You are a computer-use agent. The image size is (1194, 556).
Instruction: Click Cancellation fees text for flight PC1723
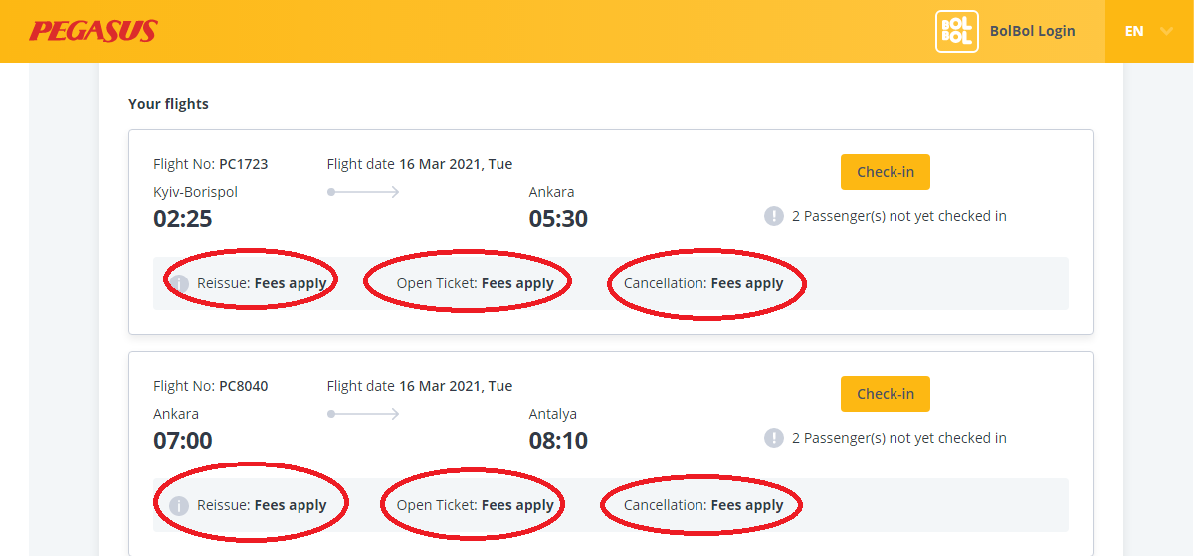tap(703, 283)
